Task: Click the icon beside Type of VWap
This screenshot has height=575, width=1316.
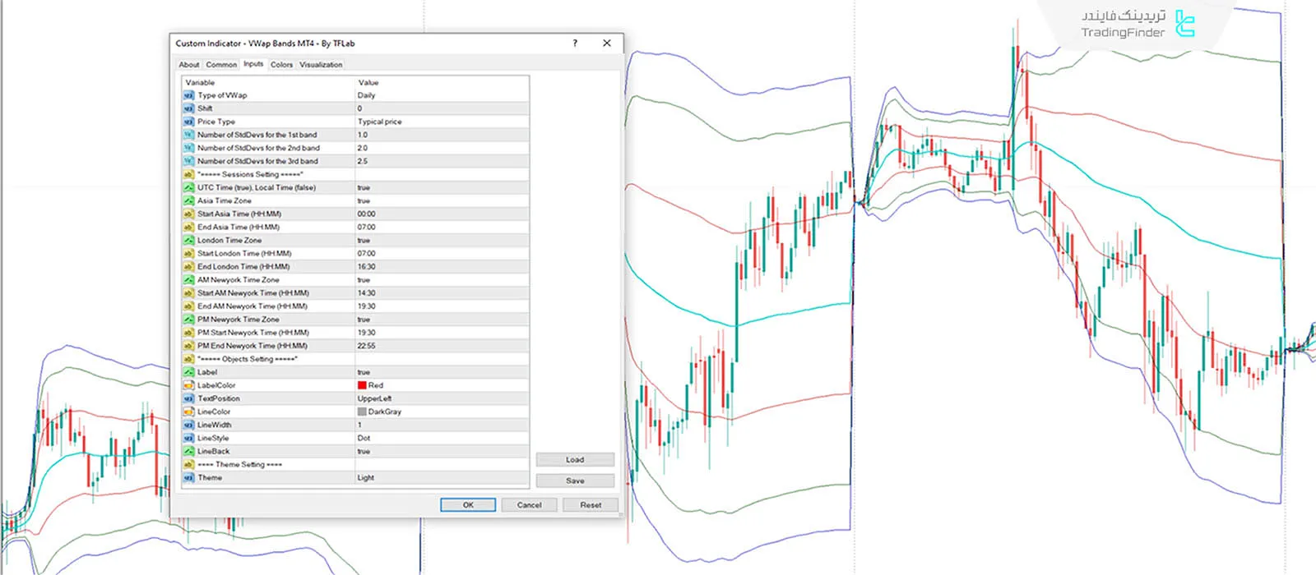Action: click(188, 95)
